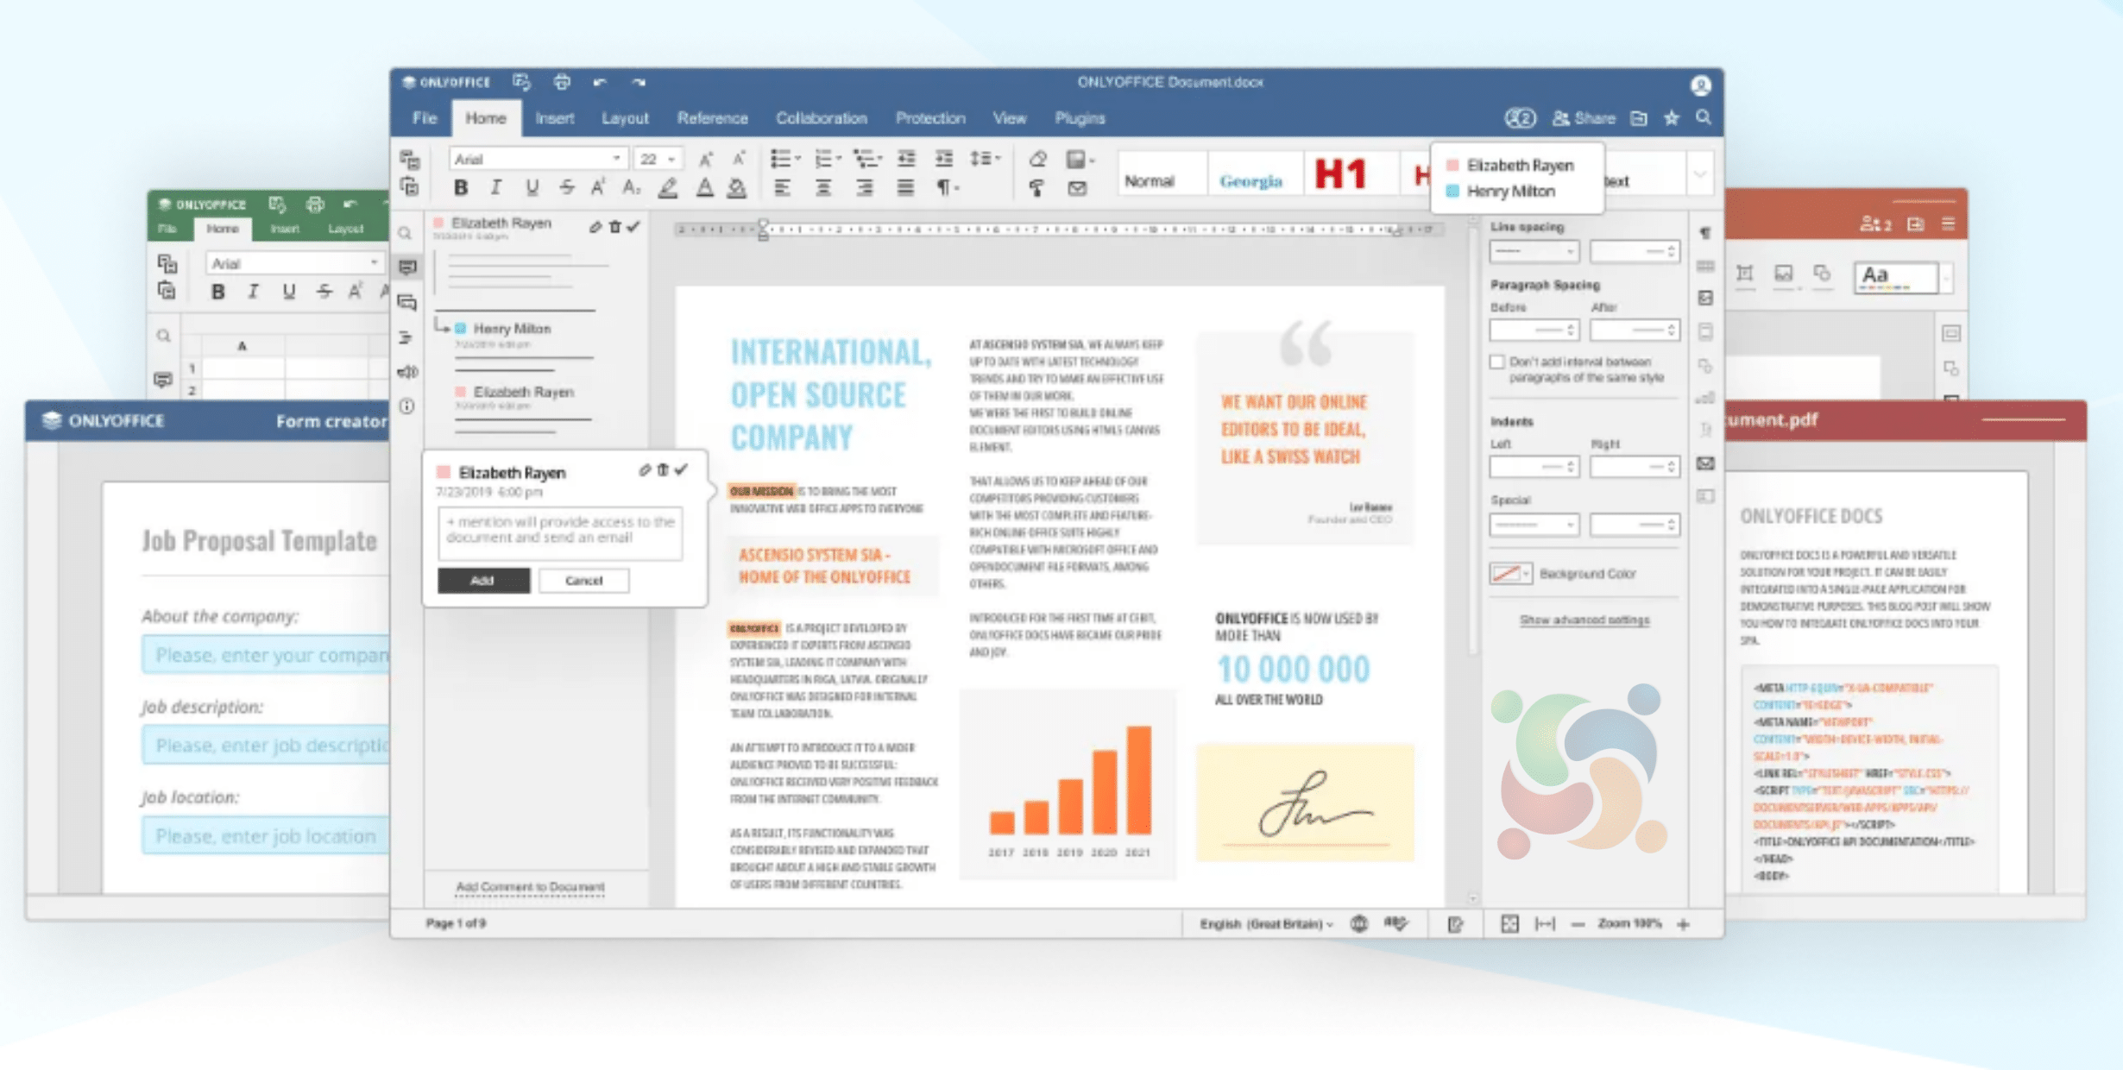Image resolution: width=2123 pixels, height=1070 pixels.
Task: Open the search icon in the left sidebar
Action: click(x=405, y=233)
